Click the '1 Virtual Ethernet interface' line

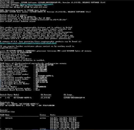15,55
